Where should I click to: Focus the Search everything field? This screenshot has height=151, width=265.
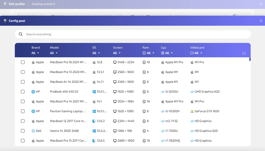(x=133, y=34)
